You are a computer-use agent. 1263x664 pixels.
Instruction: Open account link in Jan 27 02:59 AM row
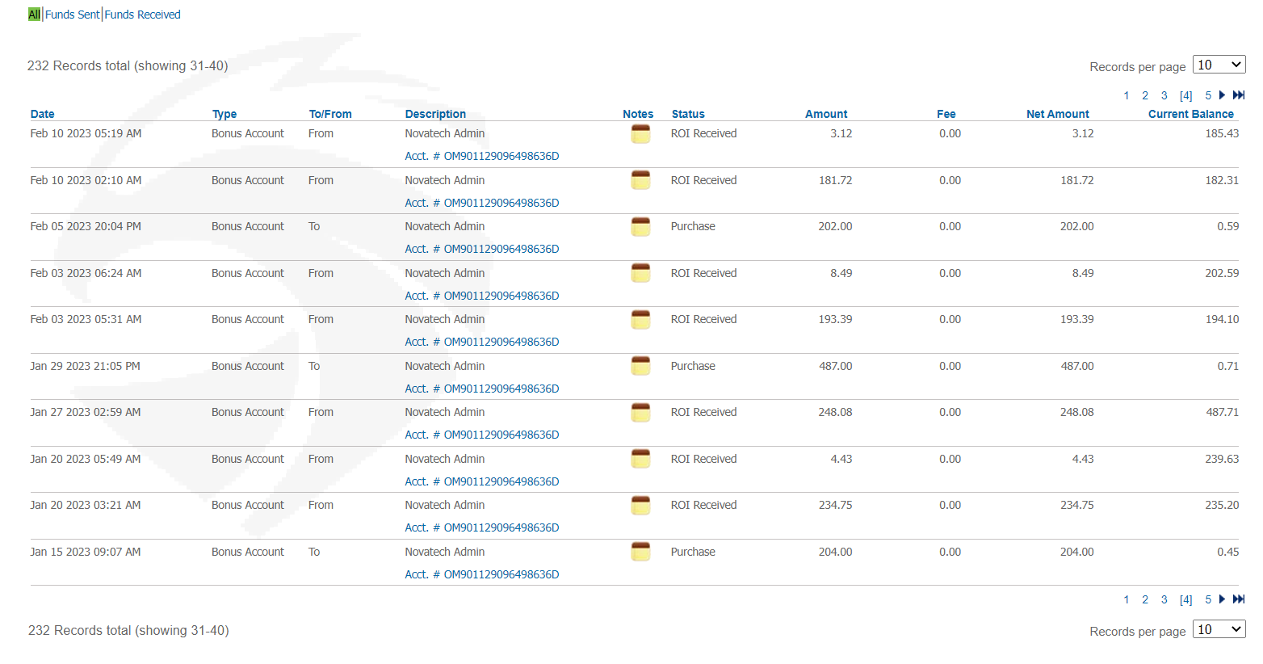tap(482, 435)
